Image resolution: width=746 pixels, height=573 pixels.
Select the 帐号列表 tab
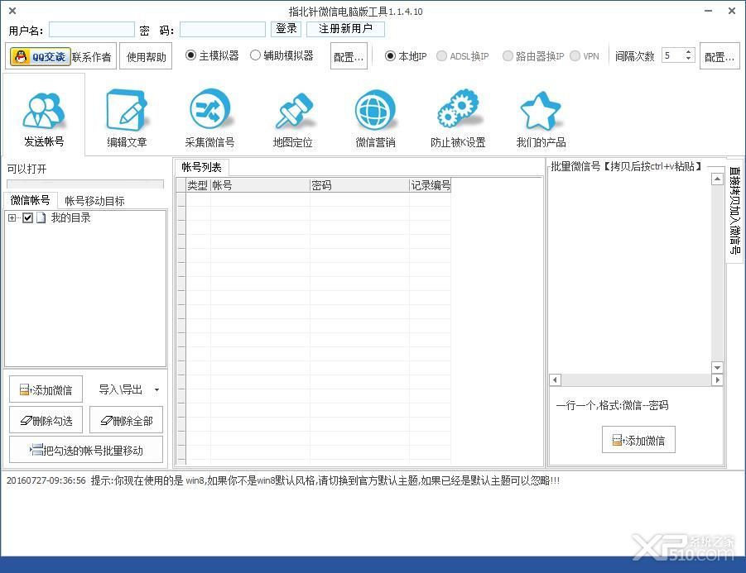click(x=202, y=167)
